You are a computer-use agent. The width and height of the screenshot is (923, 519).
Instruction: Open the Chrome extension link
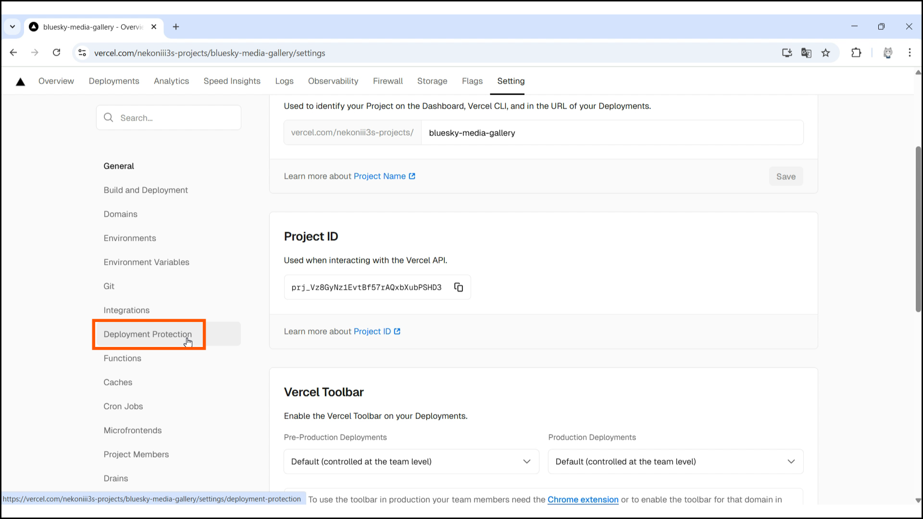point(583,500)
